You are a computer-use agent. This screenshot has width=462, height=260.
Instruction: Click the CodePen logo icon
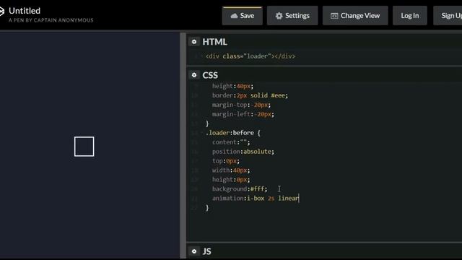(x=1, y=12)
